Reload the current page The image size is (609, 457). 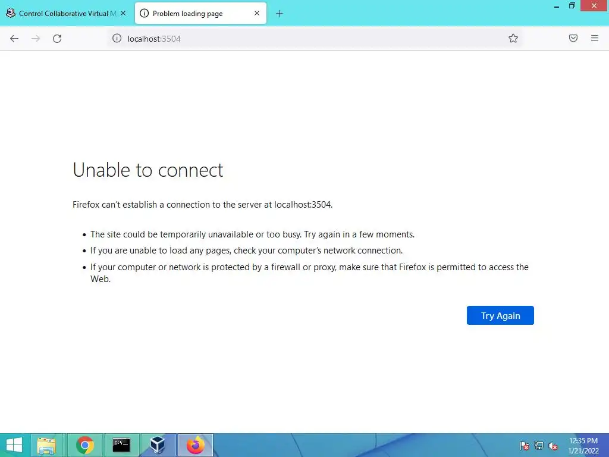click(x=57, y=39)
